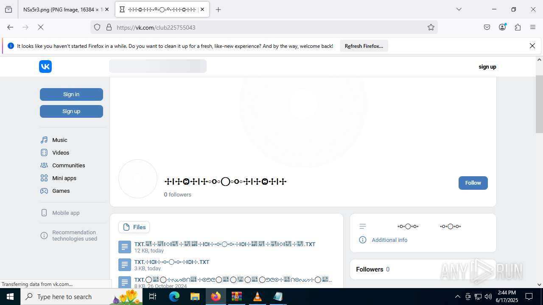Open the Mobile app link
Screen dimensions: 543x305
pos(66,213)
